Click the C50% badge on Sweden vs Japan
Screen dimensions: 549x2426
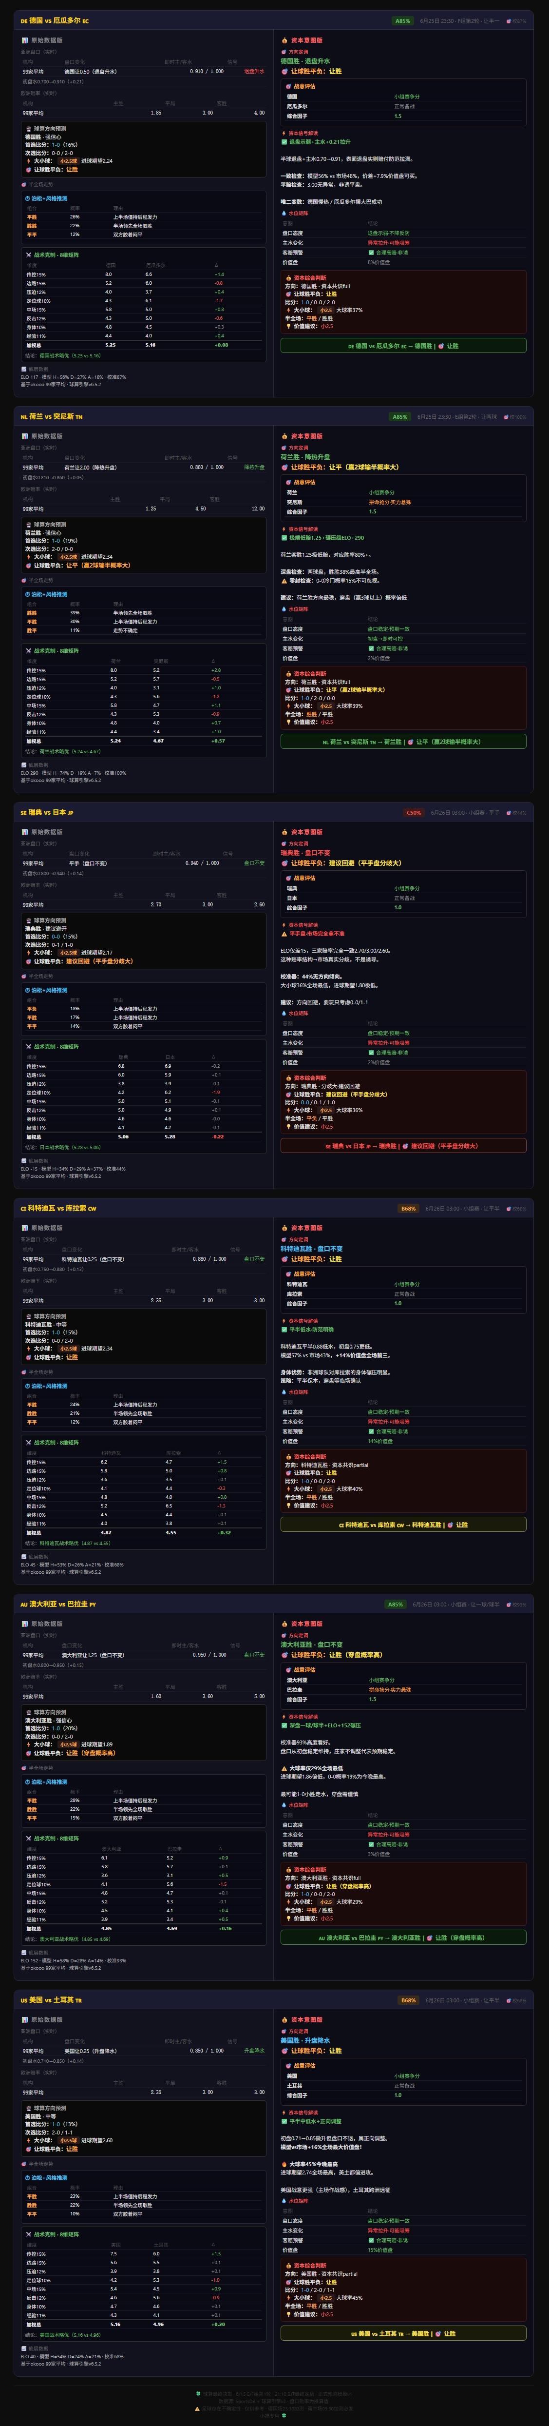414,813
